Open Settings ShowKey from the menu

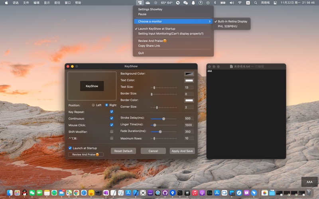tap(173, 9)
